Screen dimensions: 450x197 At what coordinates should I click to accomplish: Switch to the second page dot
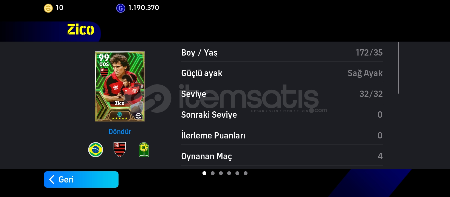(x=213, y=173)
